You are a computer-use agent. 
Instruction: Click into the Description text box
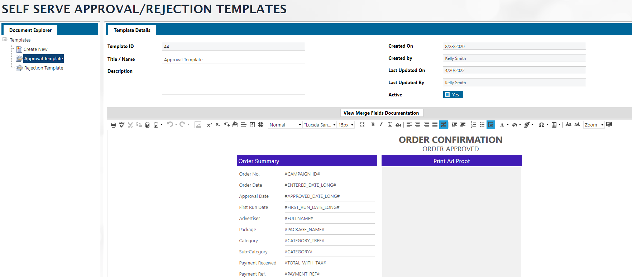[233, 81]
